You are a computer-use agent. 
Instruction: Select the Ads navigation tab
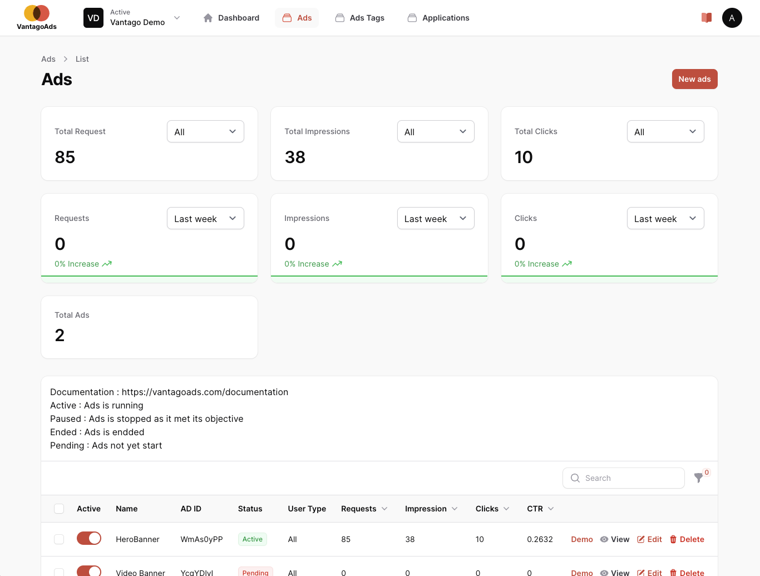(x=297, y=18)
